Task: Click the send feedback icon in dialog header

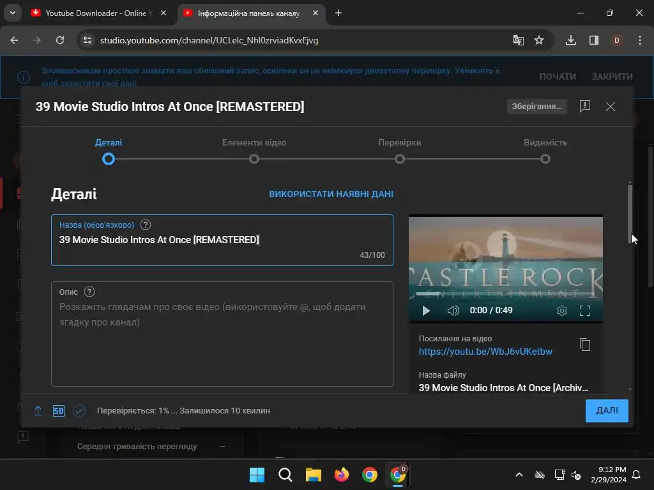Action: coord(584,107)
